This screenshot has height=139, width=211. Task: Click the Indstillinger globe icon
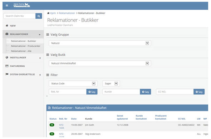point(7,57)
